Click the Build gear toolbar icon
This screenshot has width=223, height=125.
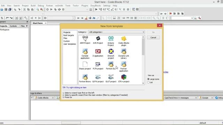click(47, 9)
